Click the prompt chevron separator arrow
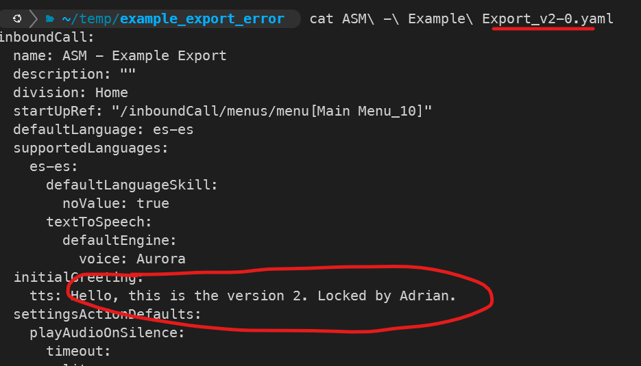The width and height of the screenshot is (641, 366). pyautogui.click(x=33, y=18)
